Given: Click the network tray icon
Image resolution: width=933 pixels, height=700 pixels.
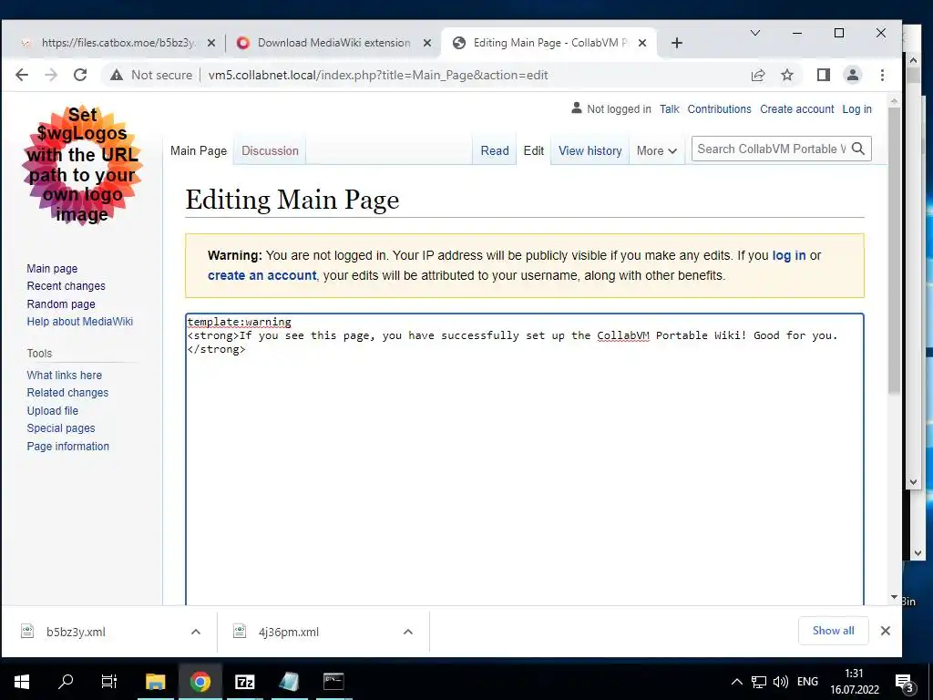Looking at the screenshot, I should 759,682.
